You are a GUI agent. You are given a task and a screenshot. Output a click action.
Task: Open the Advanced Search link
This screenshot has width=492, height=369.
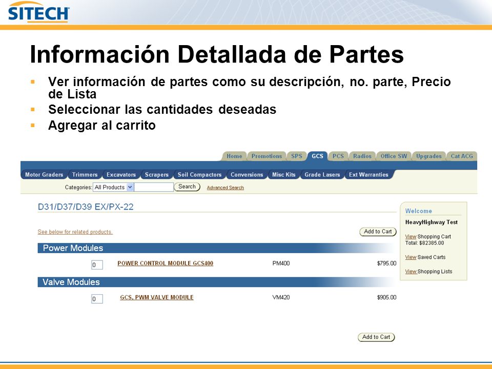click(x=225, y=188)
